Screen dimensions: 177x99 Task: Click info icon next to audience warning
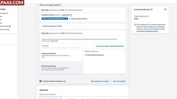tap(135, 24)
